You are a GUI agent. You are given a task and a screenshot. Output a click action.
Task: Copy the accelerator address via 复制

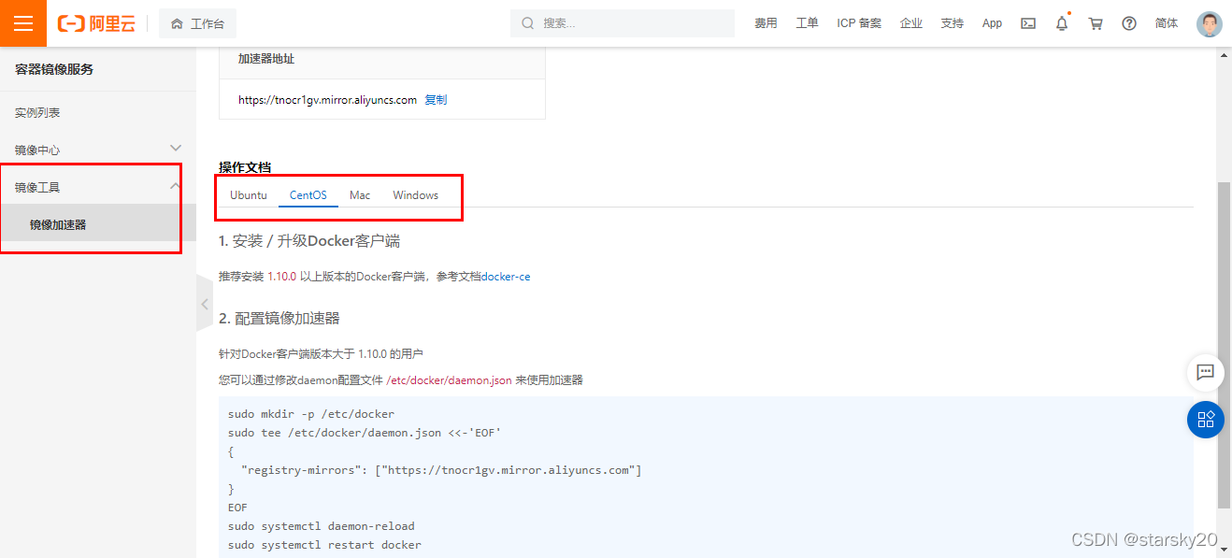(436, 100)
